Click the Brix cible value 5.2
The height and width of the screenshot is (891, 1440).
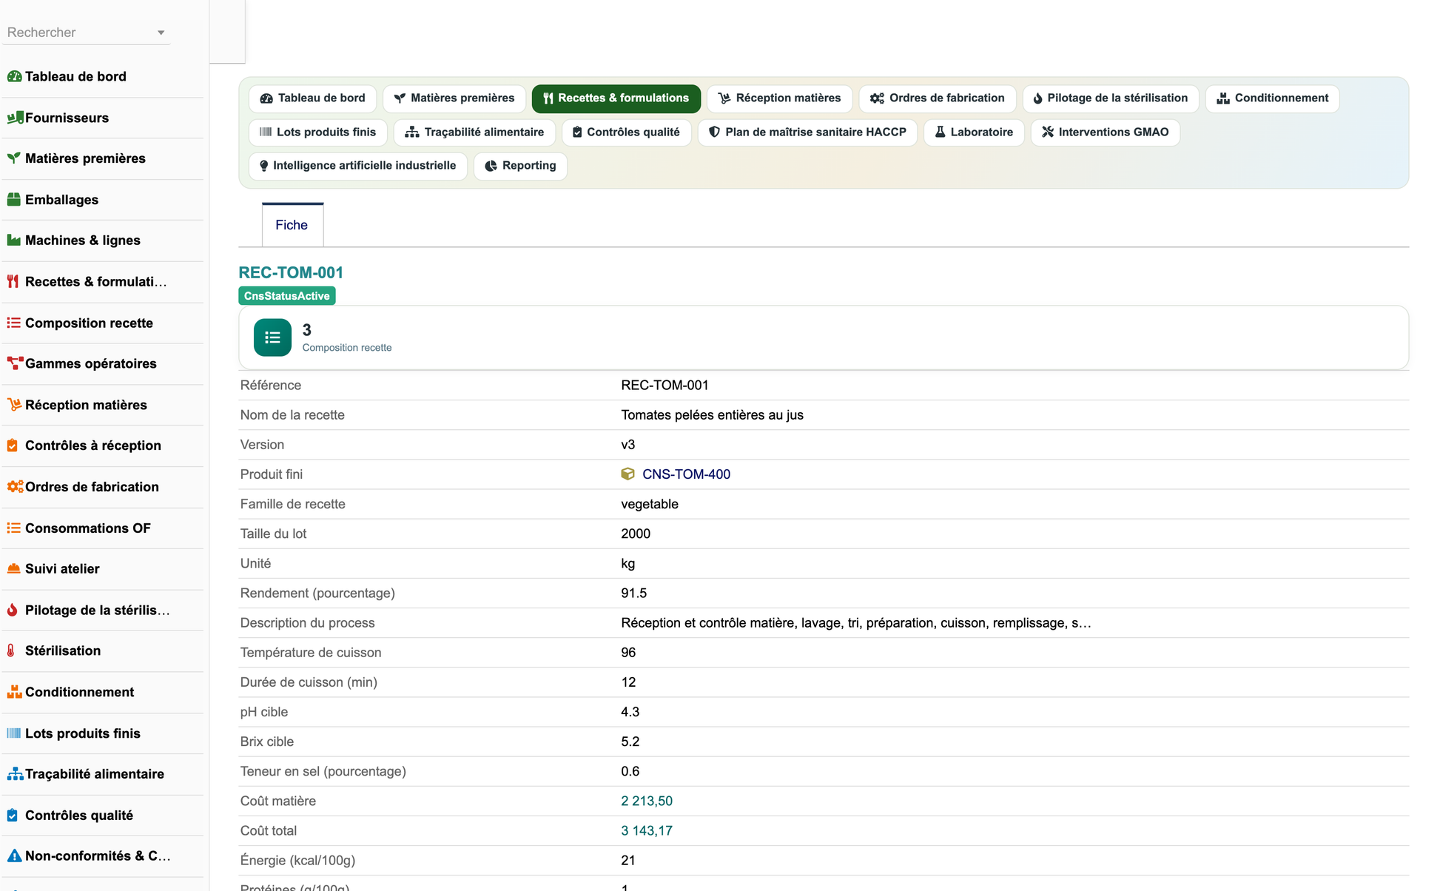click(630, 742)
